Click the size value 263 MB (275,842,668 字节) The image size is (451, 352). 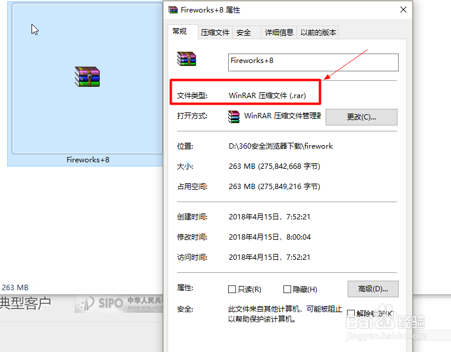[x=275, y=166]
